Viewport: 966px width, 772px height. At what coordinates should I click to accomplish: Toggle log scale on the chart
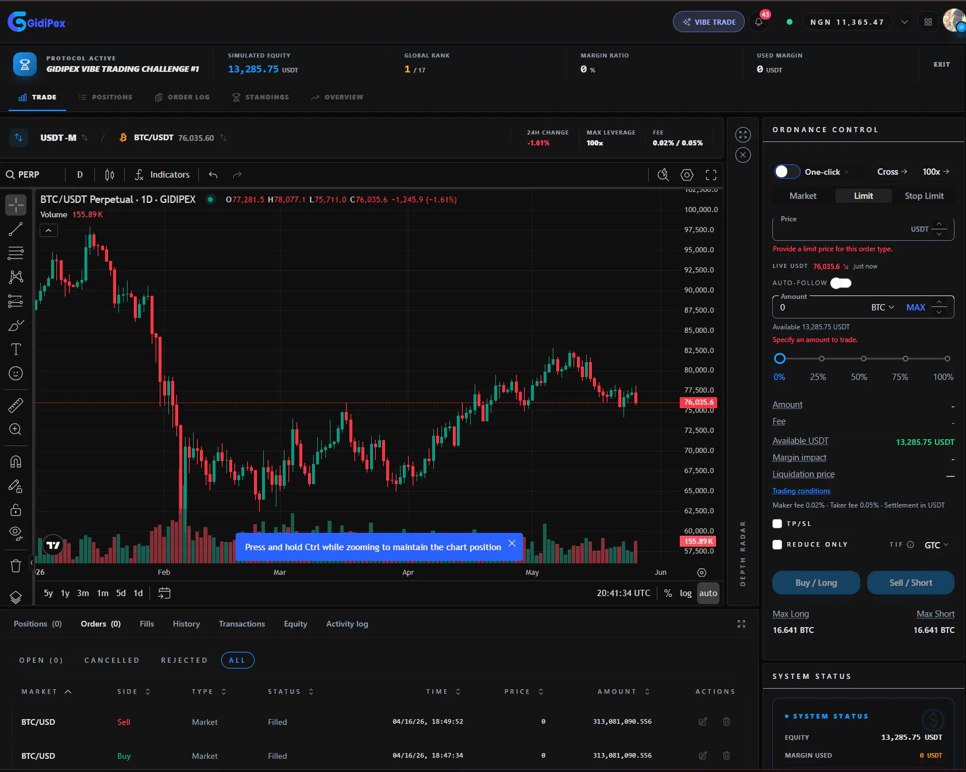(686, 593)
